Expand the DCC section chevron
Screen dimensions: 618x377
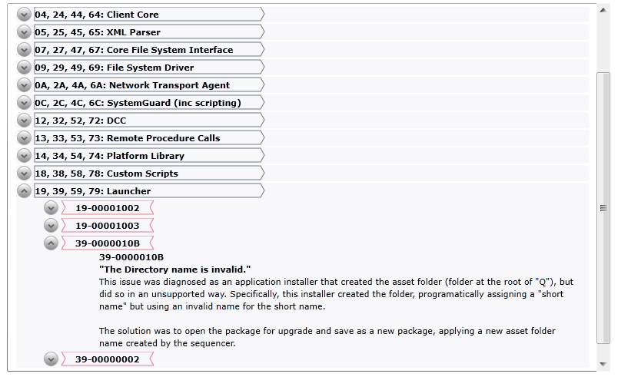[24, 121]
